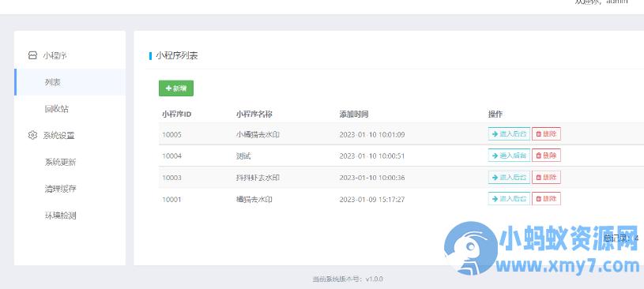
Task: Delete mini program 10005
Action: tap(546, 133)
